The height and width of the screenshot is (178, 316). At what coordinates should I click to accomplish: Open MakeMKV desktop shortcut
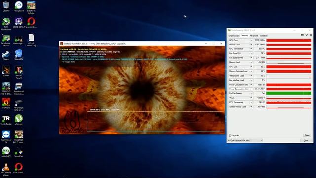(x=6, y=152)
